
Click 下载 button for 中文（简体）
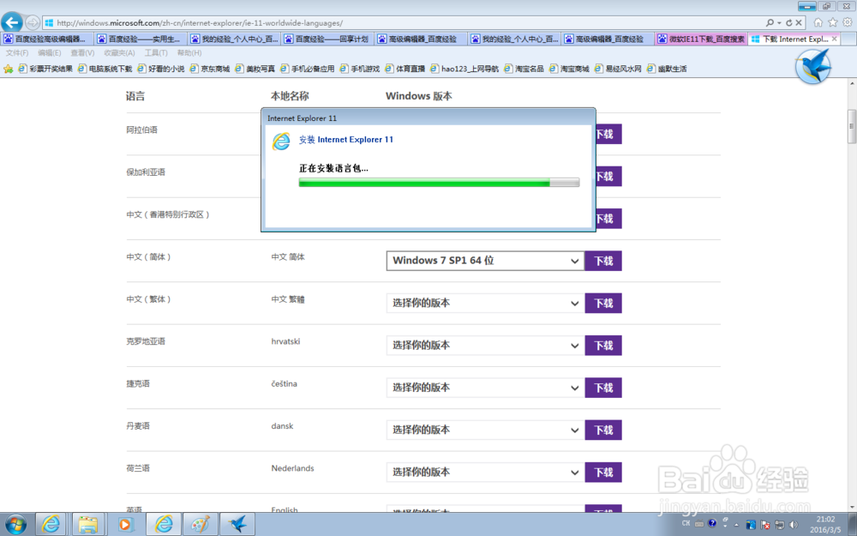(x=603, y=261)
